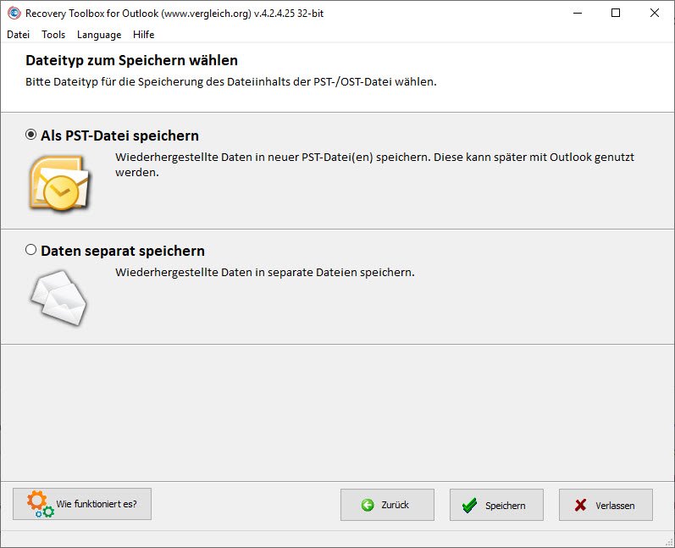
Task: Open the Datei menu
Action: 18,35
